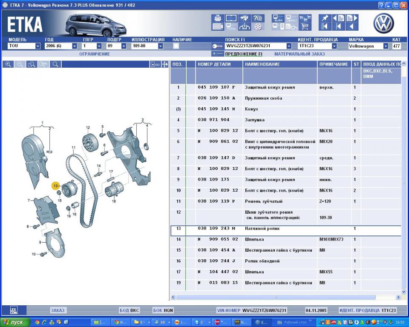The image size is (409, 327).
Task: Click the panel layout icon above illustration
Action: pyautogui.click(x=155, y=64)
